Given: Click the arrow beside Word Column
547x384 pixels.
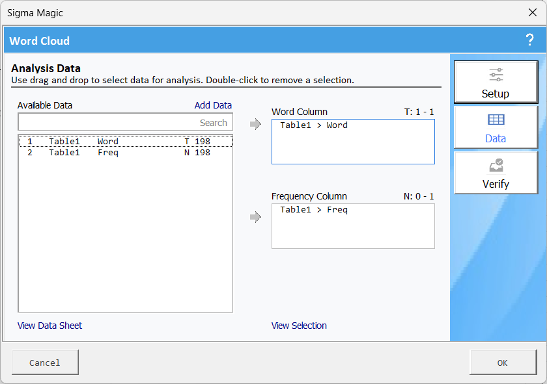Looking at the screenshot, I should pyautogui.click(x=256, y=124).
